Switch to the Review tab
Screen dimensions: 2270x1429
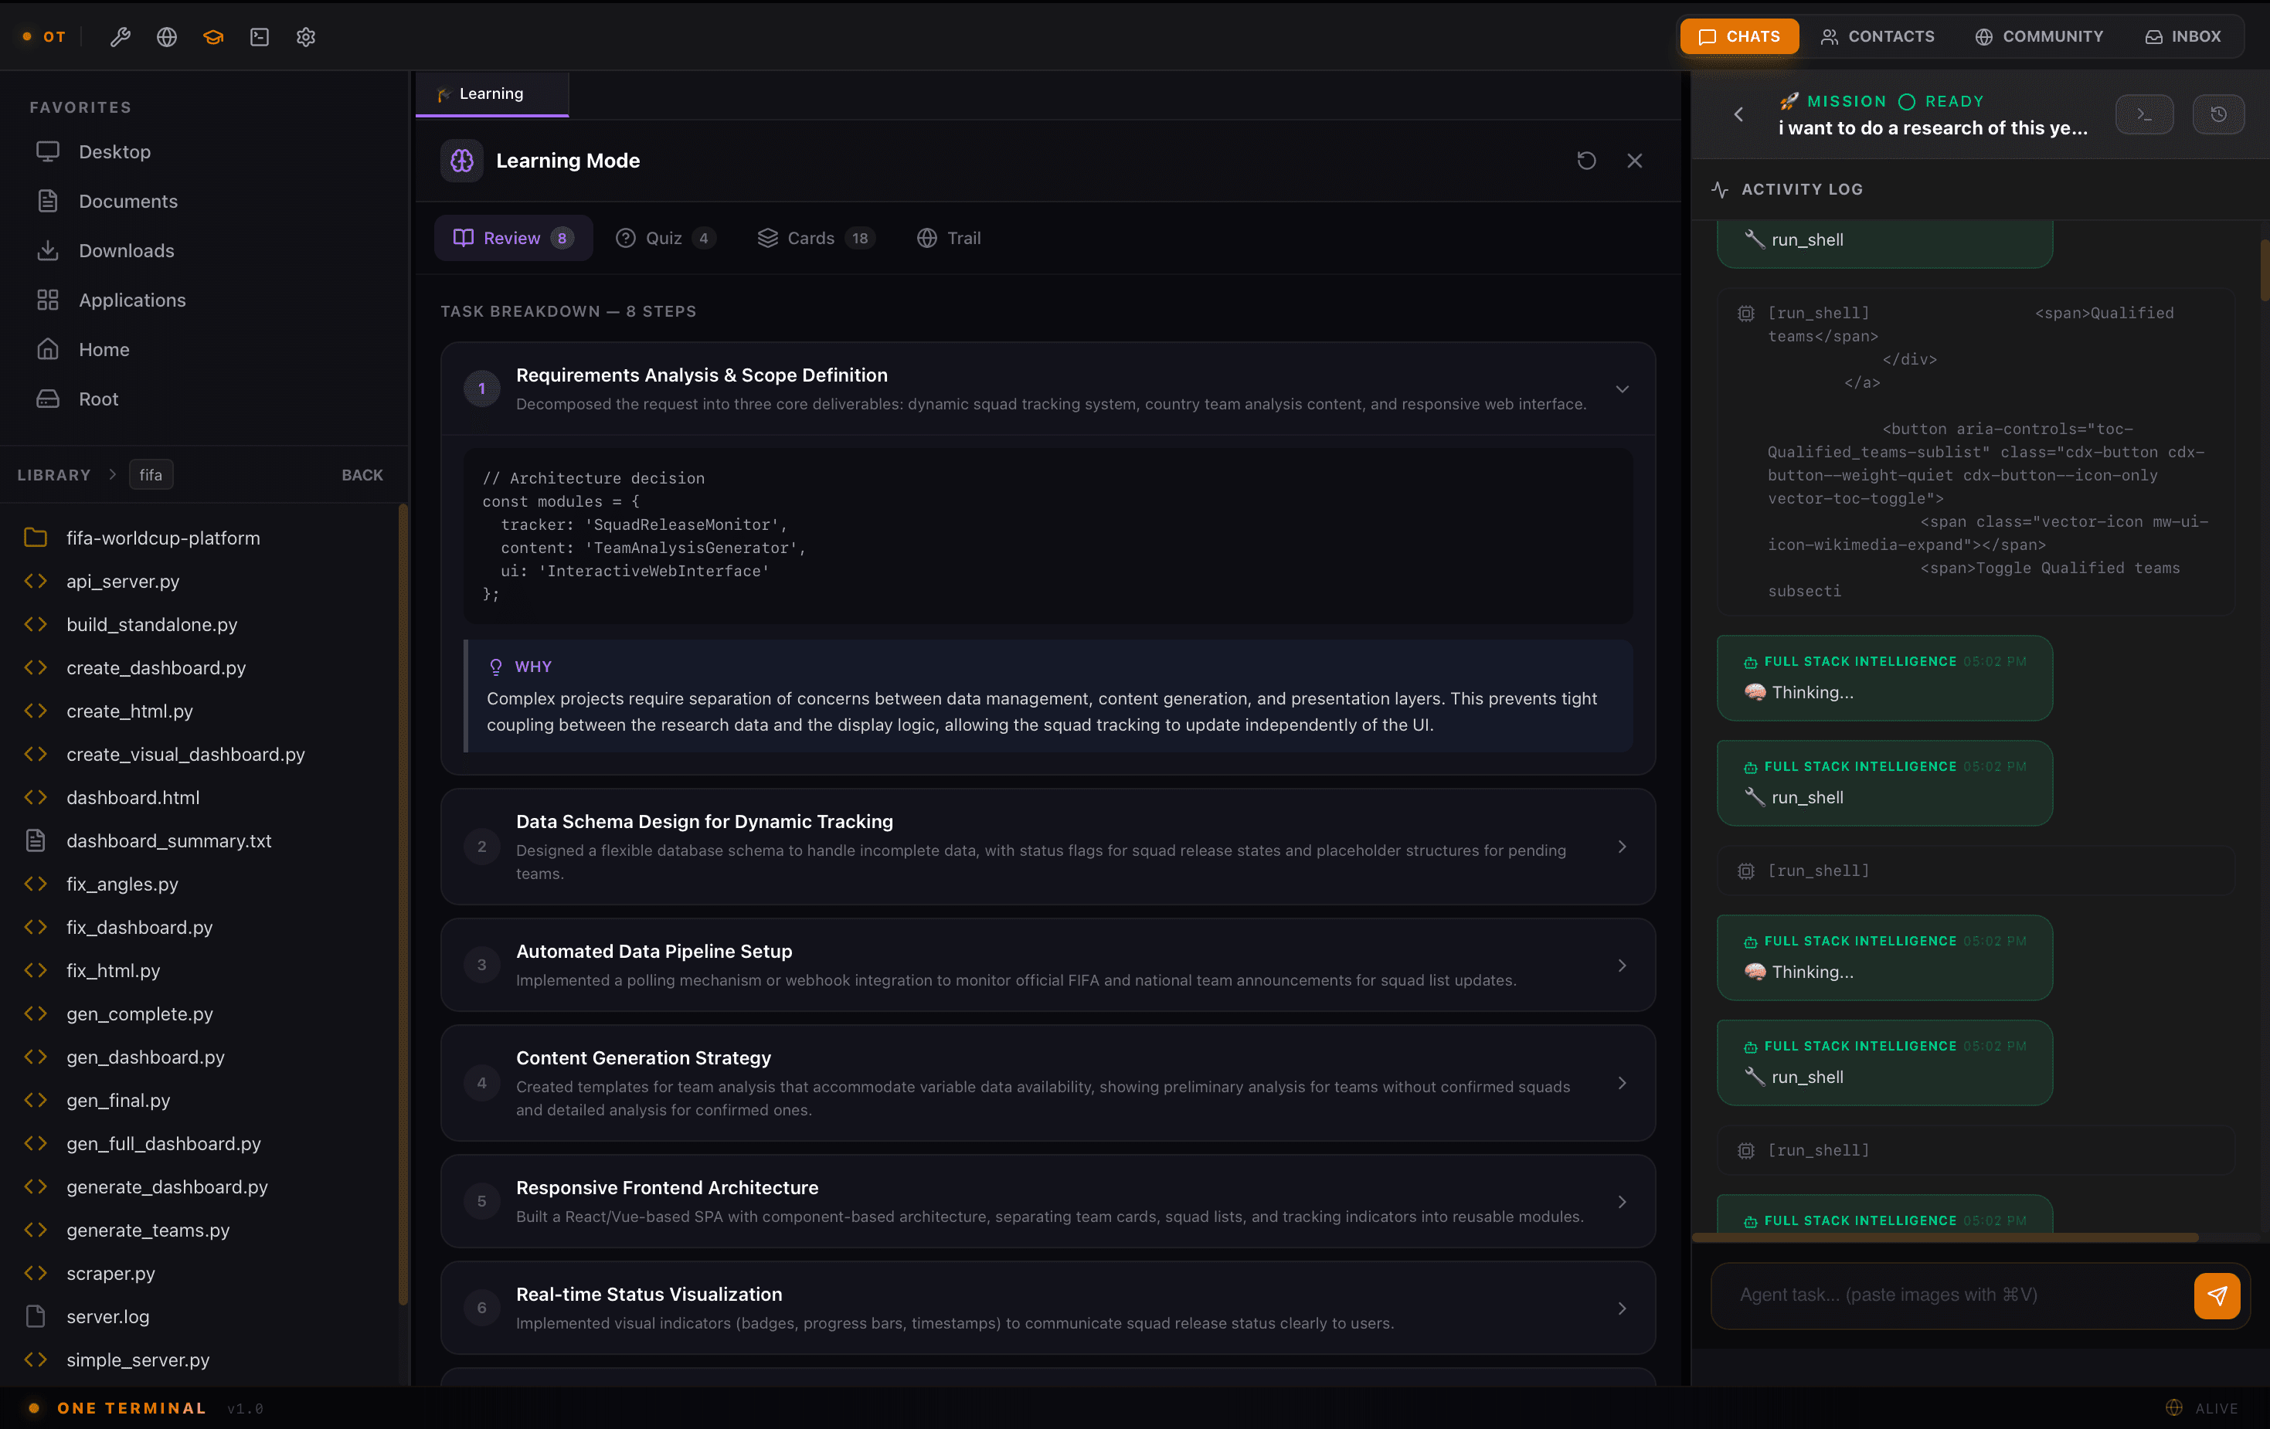tap(514, 239)
